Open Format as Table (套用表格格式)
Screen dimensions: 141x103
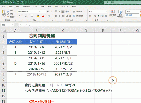pyautogui.click(x=120, y=14)
